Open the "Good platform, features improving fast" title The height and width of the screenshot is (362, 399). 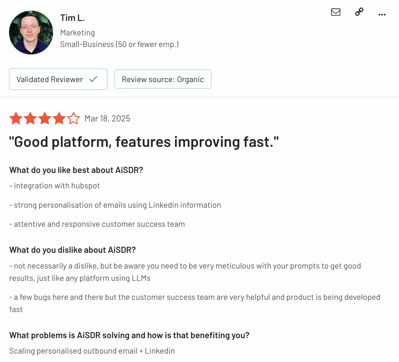(144, 142)
